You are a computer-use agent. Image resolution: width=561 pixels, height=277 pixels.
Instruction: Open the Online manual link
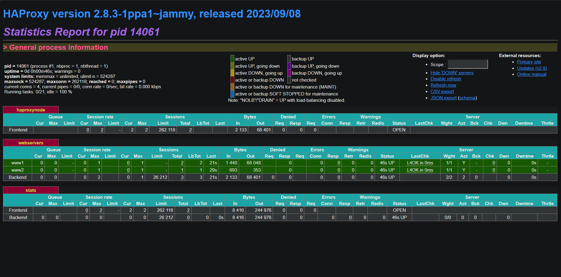click(531, 74)
